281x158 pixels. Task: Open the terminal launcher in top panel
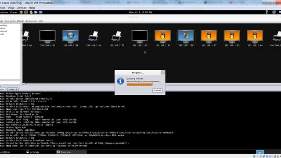[26, 12]
